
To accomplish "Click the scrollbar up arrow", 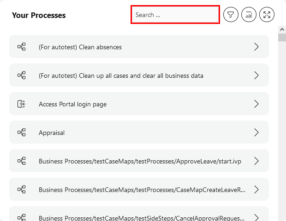I will click(282, 29).
